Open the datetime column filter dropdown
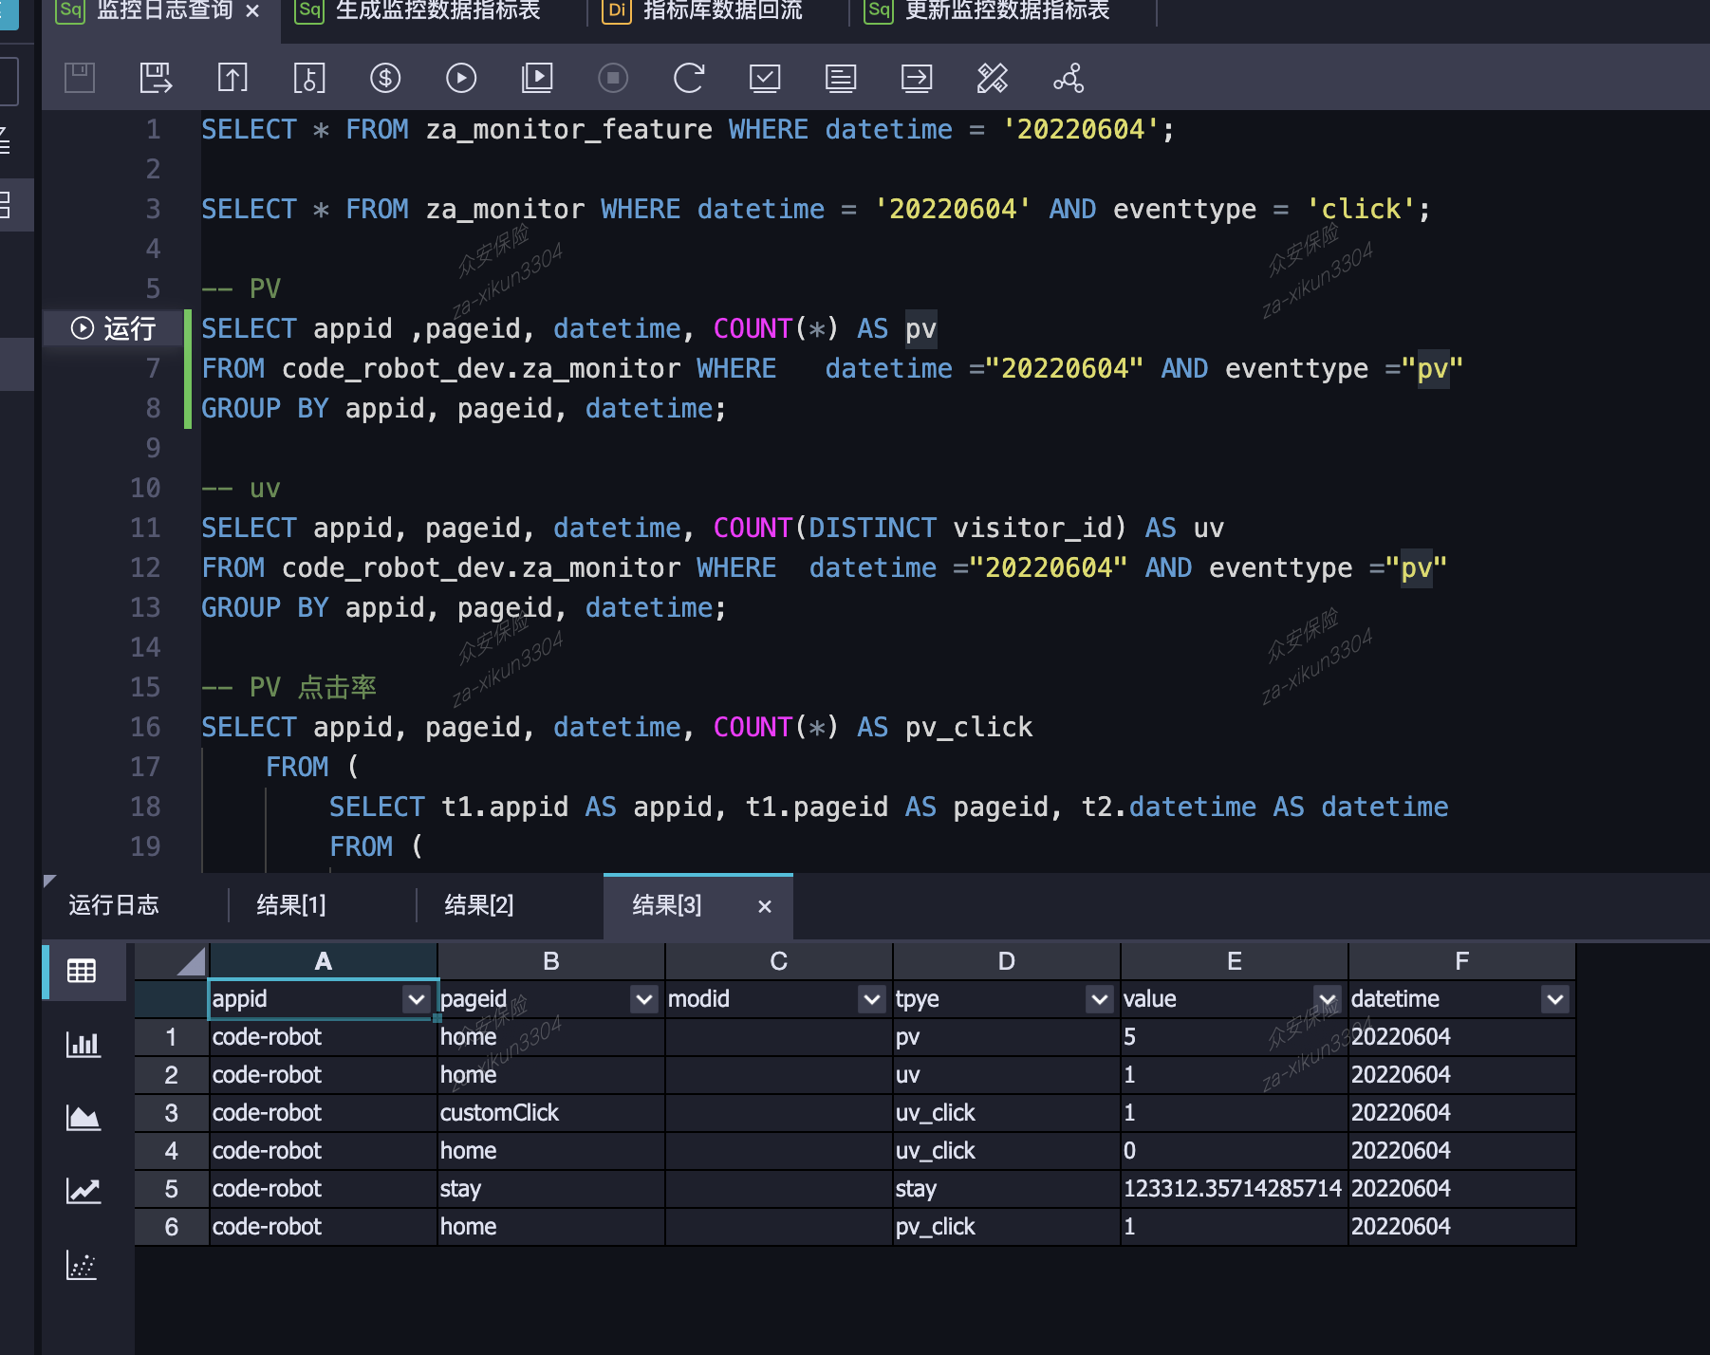The width and height of the screenshot is (1710, 1355). [1554, 999]
